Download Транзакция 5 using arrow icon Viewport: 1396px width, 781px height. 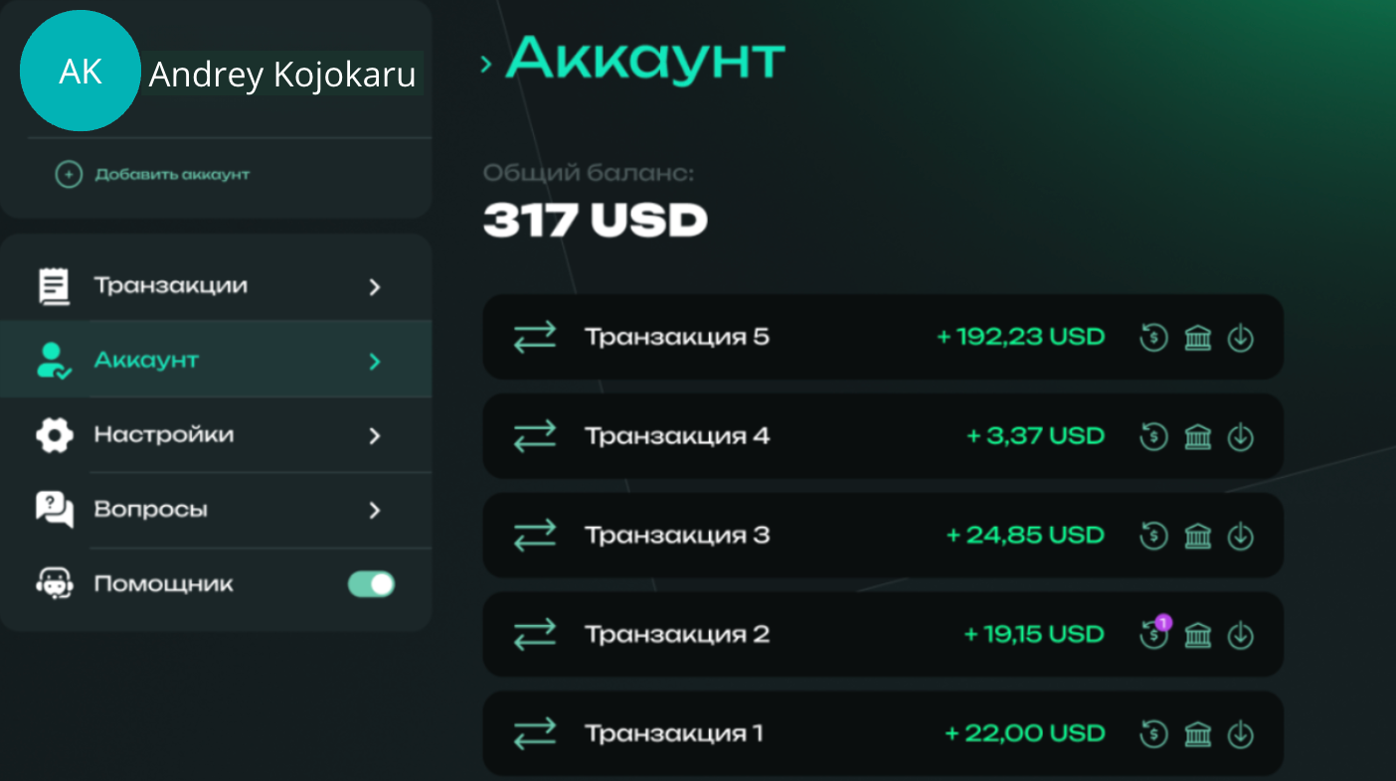pyautogui.click(x=1240, y=338)
